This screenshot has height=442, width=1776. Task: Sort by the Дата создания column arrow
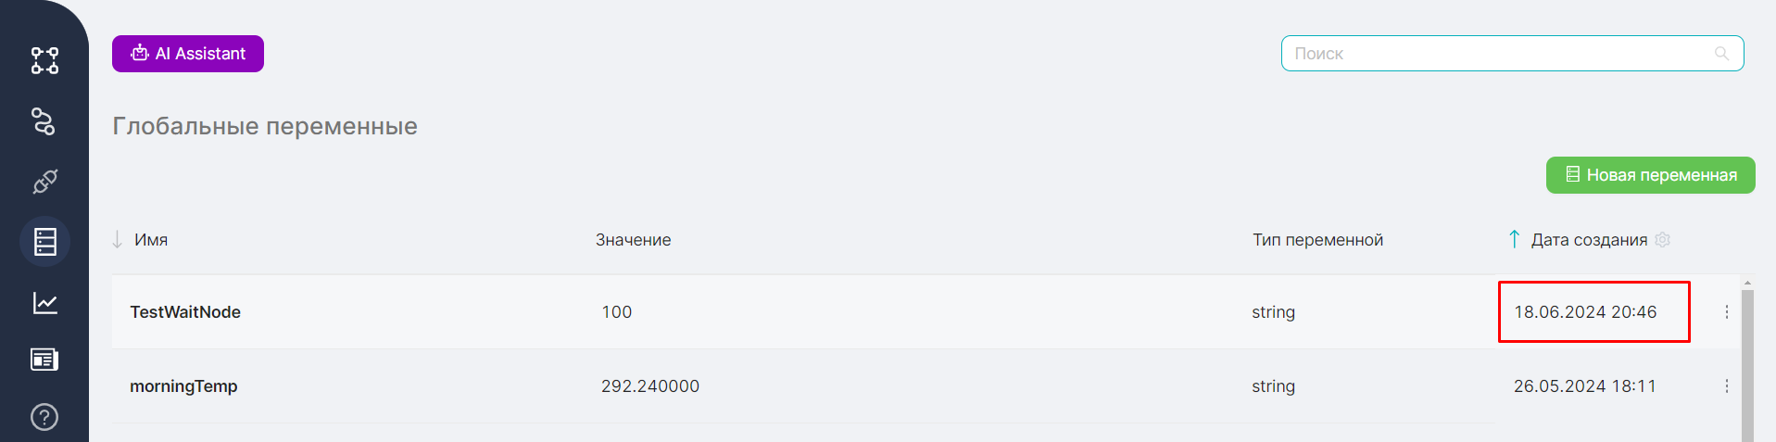[x=1514, y=240]
